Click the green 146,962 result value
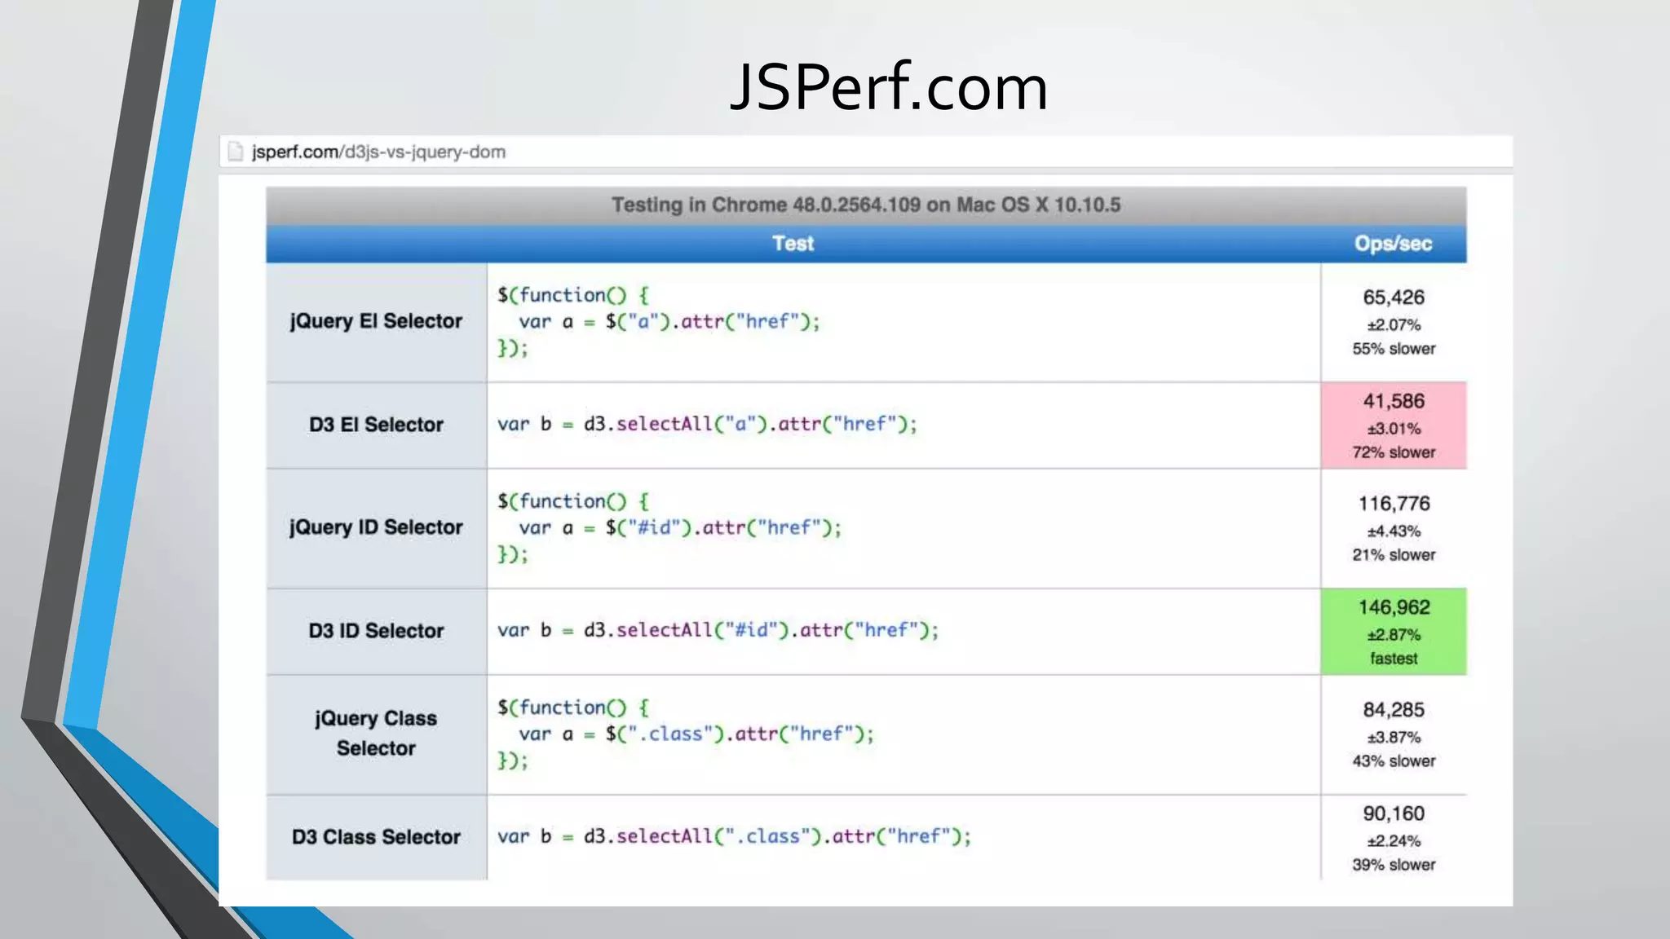Image resolution: width=1670 pixels, height=939 pixels. coord(1394,607)
